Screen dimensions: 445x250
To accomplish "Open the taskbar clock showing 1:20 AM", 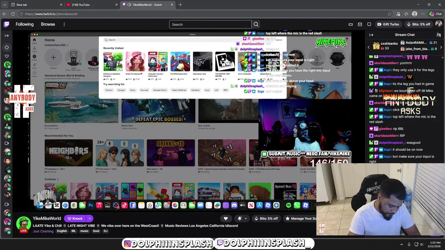I will 435,244.
